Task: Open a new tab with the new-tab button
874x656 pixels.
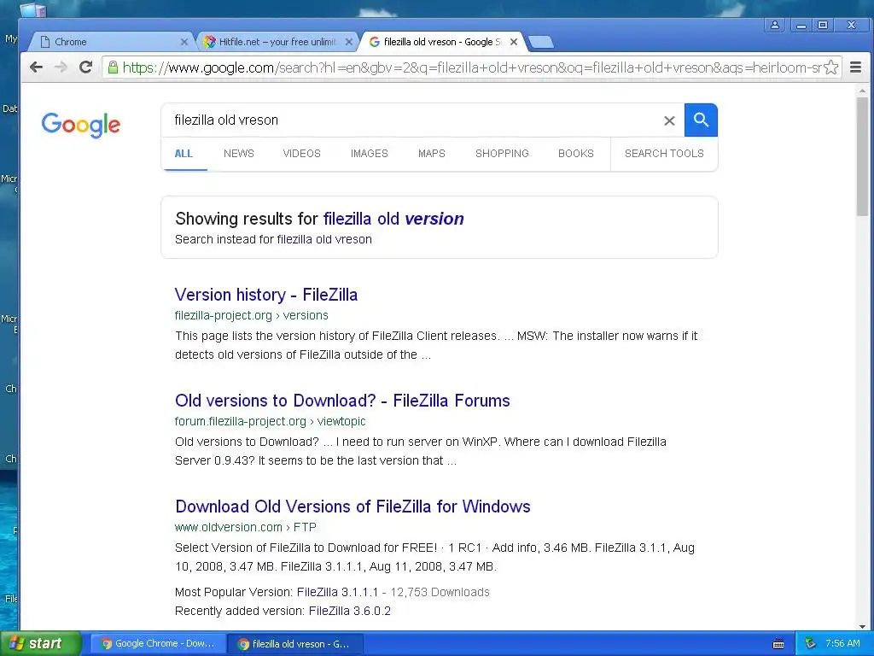Action: click(540, 42)
